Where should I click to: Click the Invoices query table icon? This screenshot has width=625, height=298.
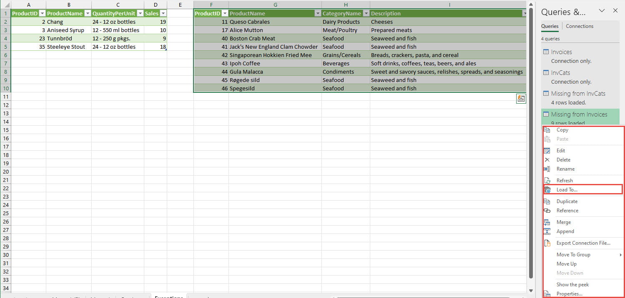pyautogui.click(x=546, y=52)
